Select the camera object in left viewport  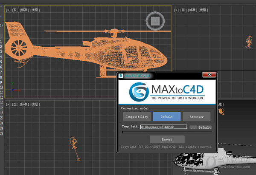[x=73, y=142]
